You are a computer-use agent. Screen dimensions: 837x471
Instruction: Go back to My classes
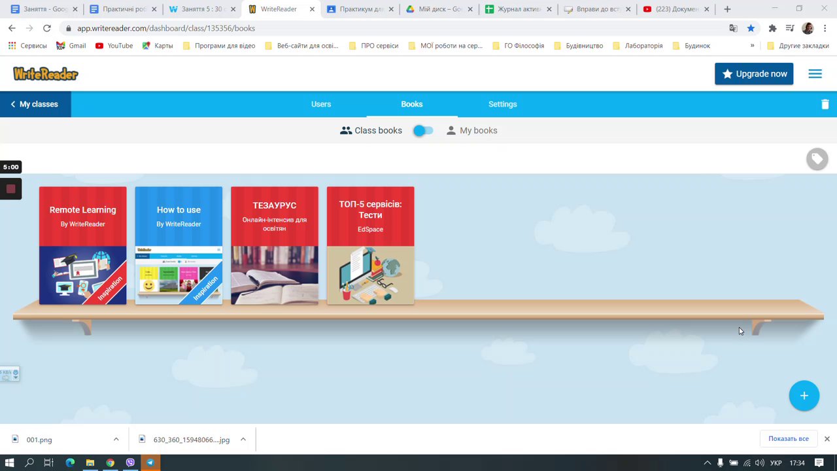pyautogui.click(x=35, y=104)
